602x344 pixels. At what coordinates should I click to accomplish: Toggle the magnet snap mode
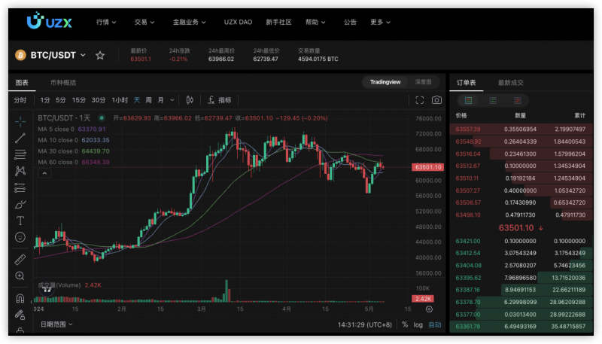tap(20, 298)
